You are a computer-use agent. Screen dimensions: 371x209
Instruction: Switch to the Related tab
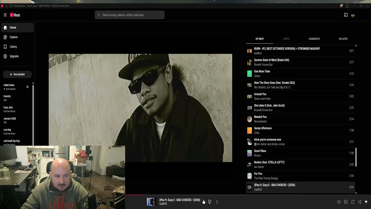coord(343,39)
